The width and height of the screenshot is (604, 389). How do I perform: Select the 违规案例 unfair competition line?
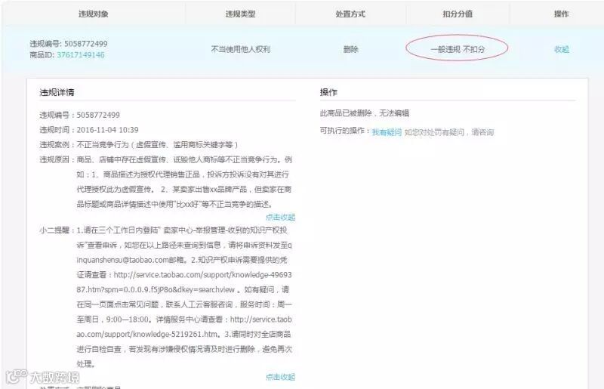coord(139,144)
